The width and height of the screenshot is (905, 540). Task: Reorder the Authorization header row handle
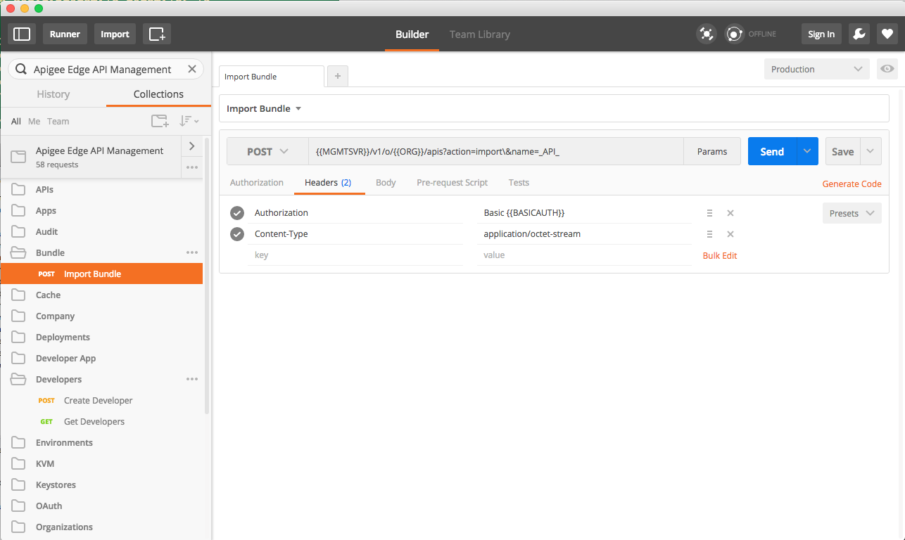(709, 213)
